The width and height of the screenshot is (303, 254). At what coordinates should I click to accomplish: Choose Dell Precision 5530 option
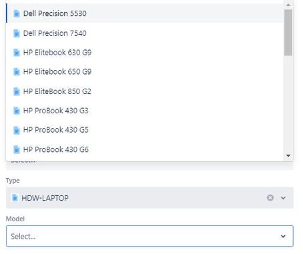pos(145,13)
